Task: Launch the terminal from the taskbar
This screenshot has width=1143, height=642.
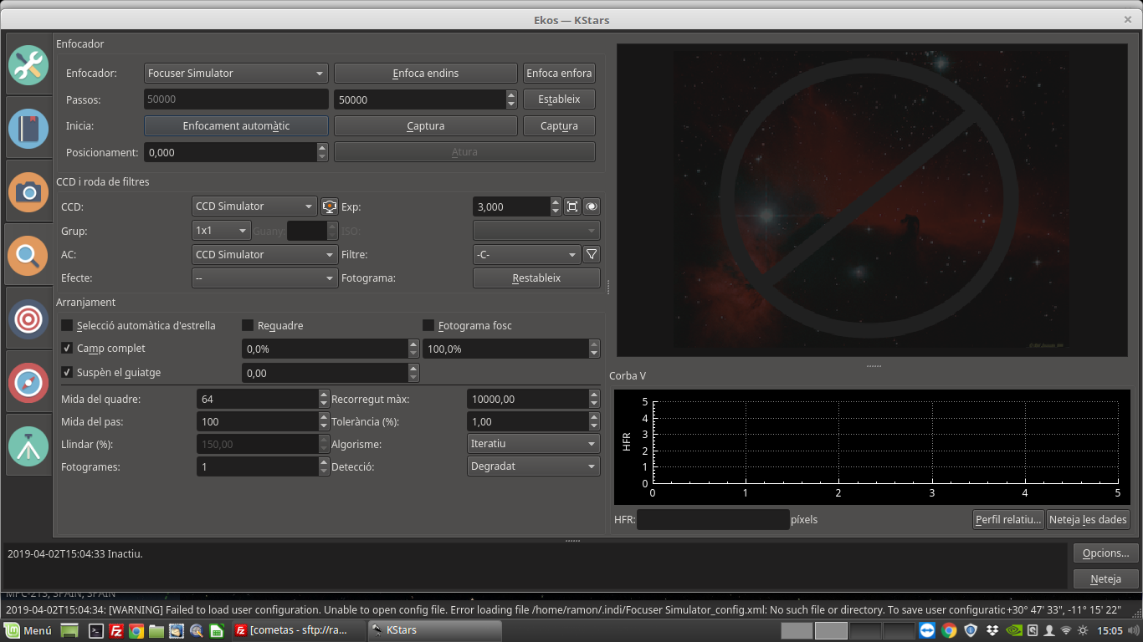Action: click(x=96, y=630)
